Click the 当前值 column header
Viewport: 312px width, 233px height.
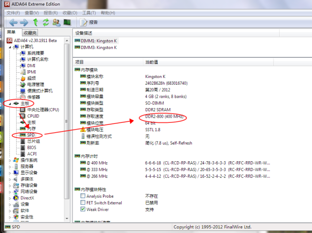coord(209,62)
